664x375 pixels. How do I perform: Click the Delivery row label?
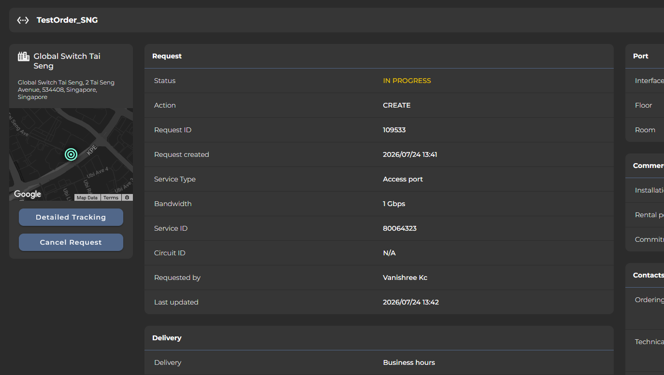point(168,362)
